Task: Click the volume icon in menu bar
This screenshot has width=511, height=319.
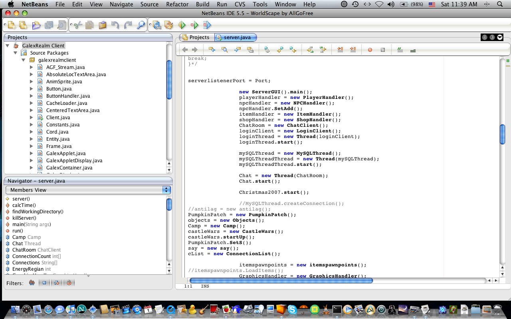Action: [x=391, y=4]
